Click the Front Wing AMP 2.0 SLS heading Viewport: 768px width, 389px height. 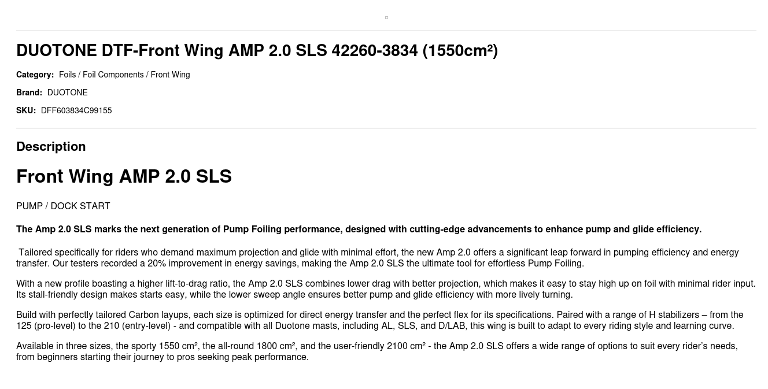pyautogui.click(x=124, y=176)
